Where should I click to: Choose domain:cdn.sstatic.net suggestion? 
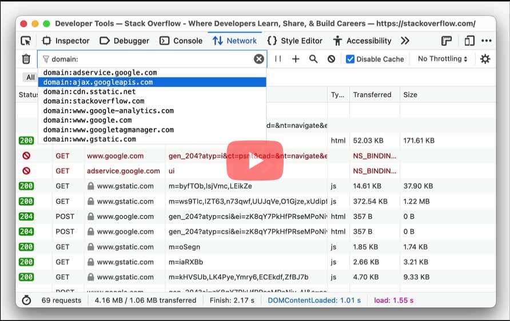[152, 91]
